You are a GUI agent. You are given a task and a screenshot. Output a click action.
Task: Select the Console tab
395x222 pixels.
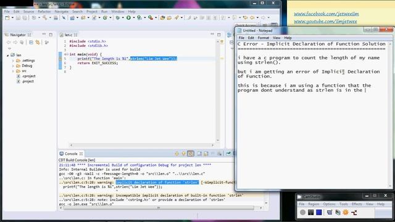[71, 154]
